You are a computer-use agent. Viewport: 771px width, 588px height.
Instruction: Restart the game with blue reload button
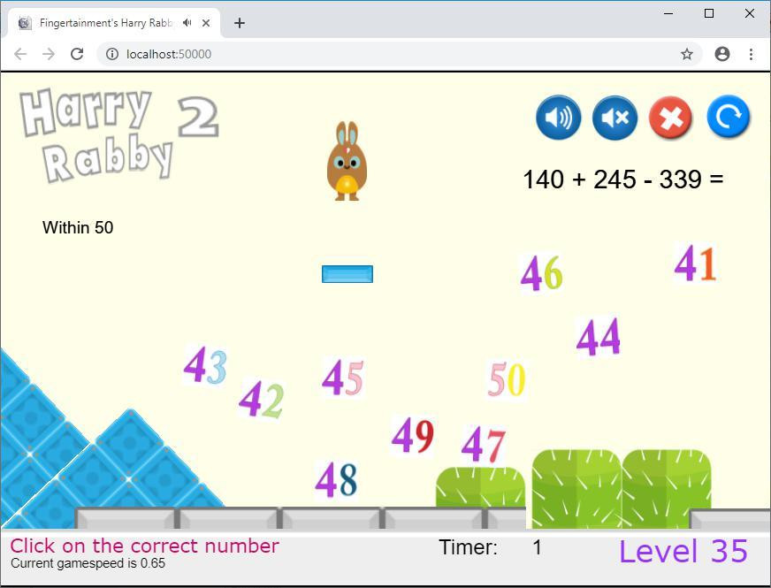(x=729, y=117)
